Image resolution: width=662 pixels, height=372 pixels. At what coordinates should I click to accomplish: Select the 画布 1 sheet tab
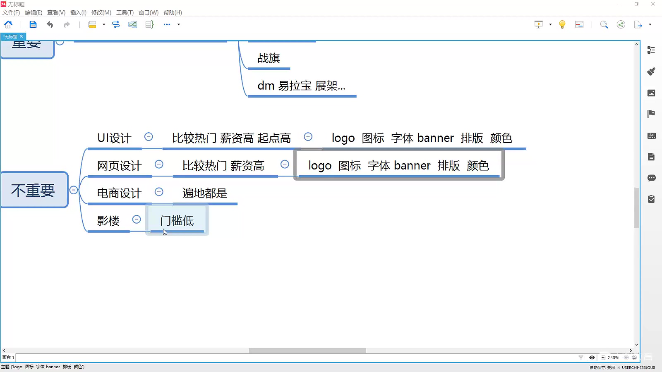(8, 358)
